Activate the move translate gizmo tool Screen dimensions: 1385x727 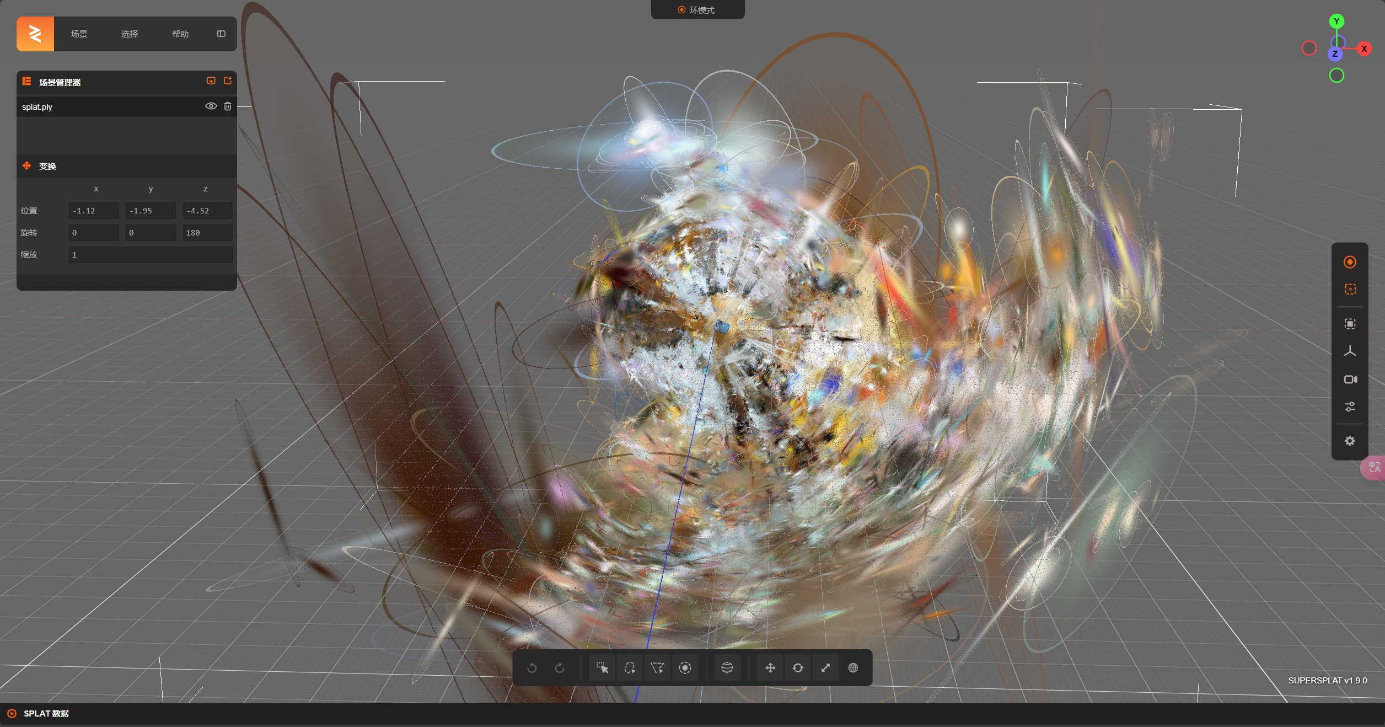pos(770,668)
